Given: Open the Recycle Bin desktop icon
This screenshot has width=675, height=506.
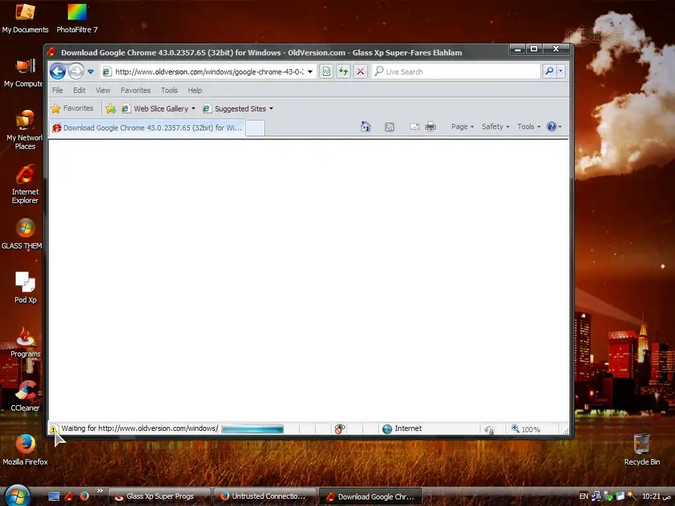Looking at the screenshot, I should coord(642,450).
